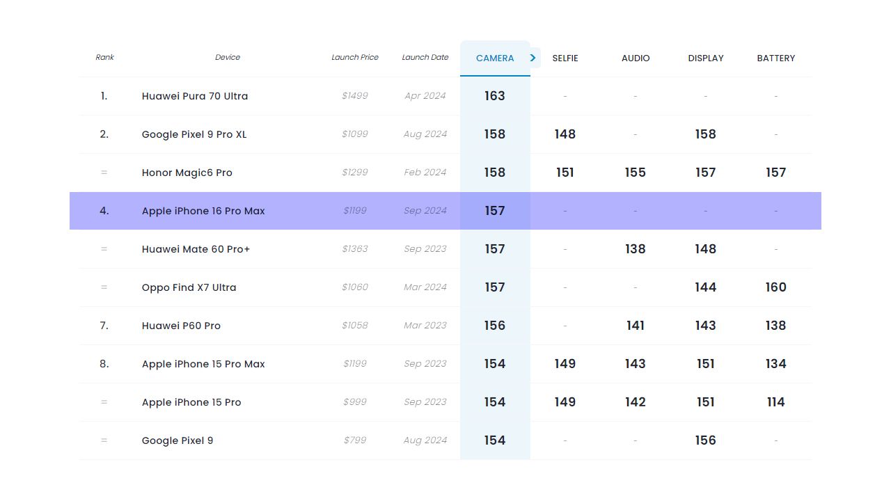Click Oppo Find X7 Ultra battery score 160
This screenshot has height=501, width=891.
coord(775,287)
